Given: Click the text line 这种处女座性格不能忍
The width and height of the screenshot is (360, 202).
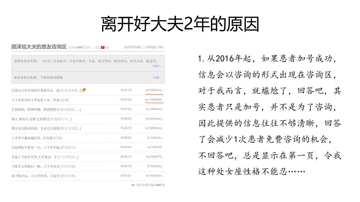Looking at the screenshot, I should click(251, 171).
